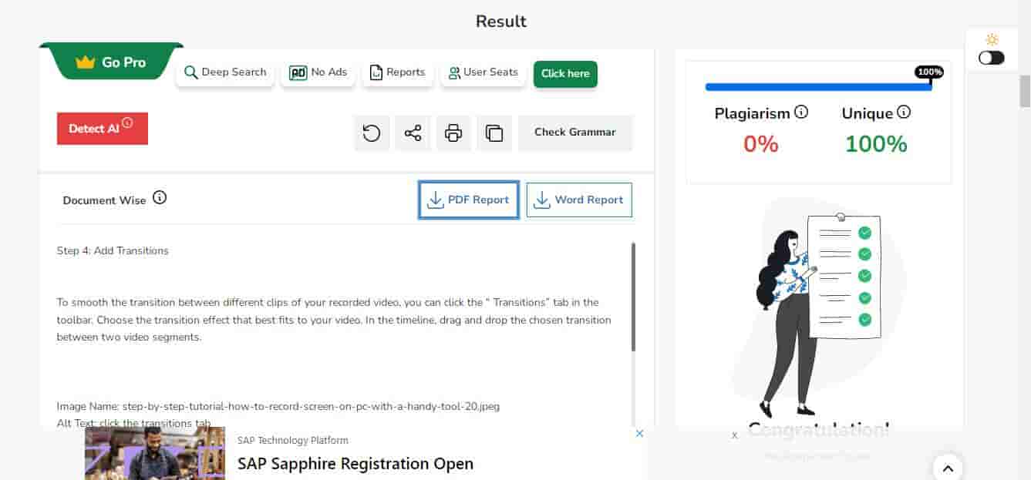Click the scroll-to-top chevron button
Image resolution: width=1031 pixels, height=480 pixels.
click(948, 467)
